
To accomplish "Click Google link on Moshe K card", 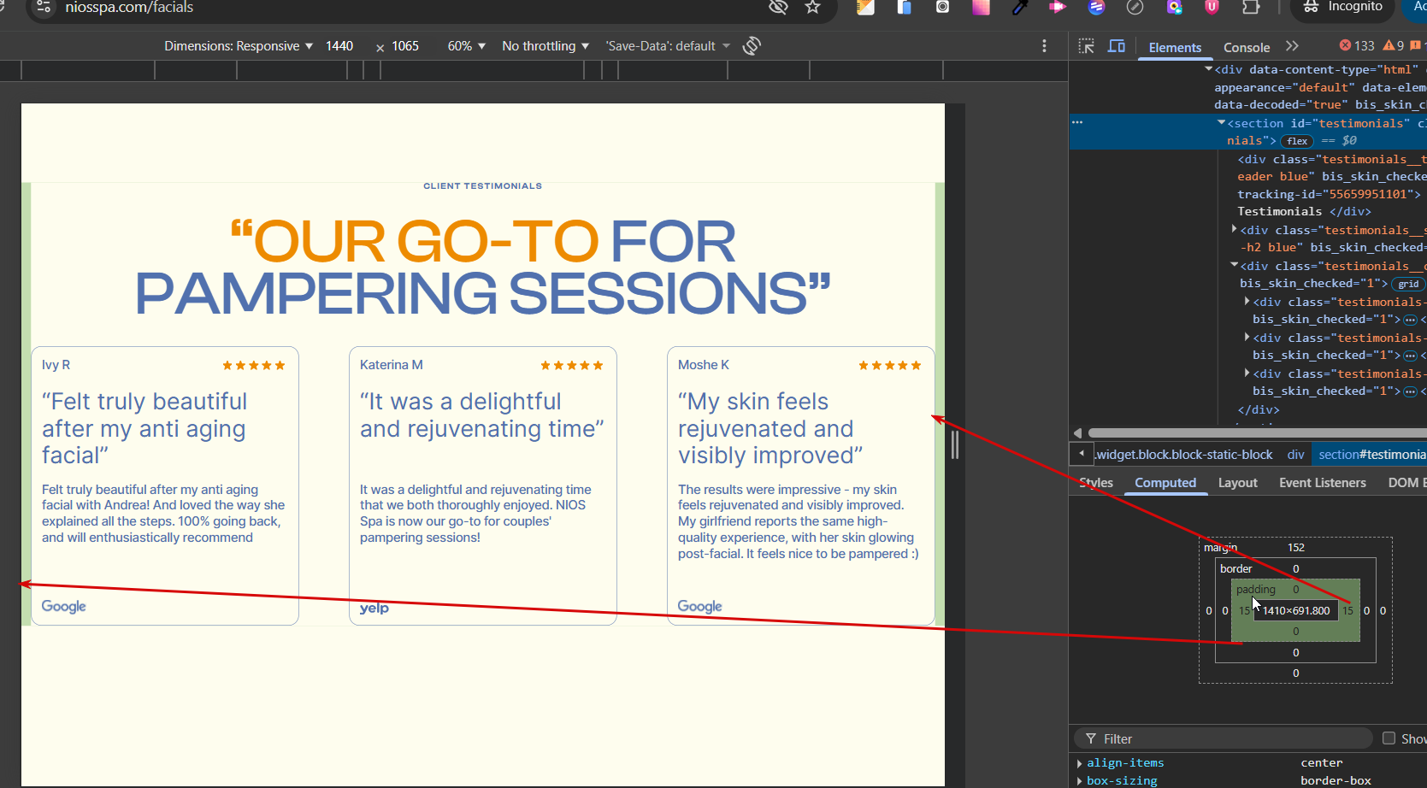I will (x=700, y=606).
